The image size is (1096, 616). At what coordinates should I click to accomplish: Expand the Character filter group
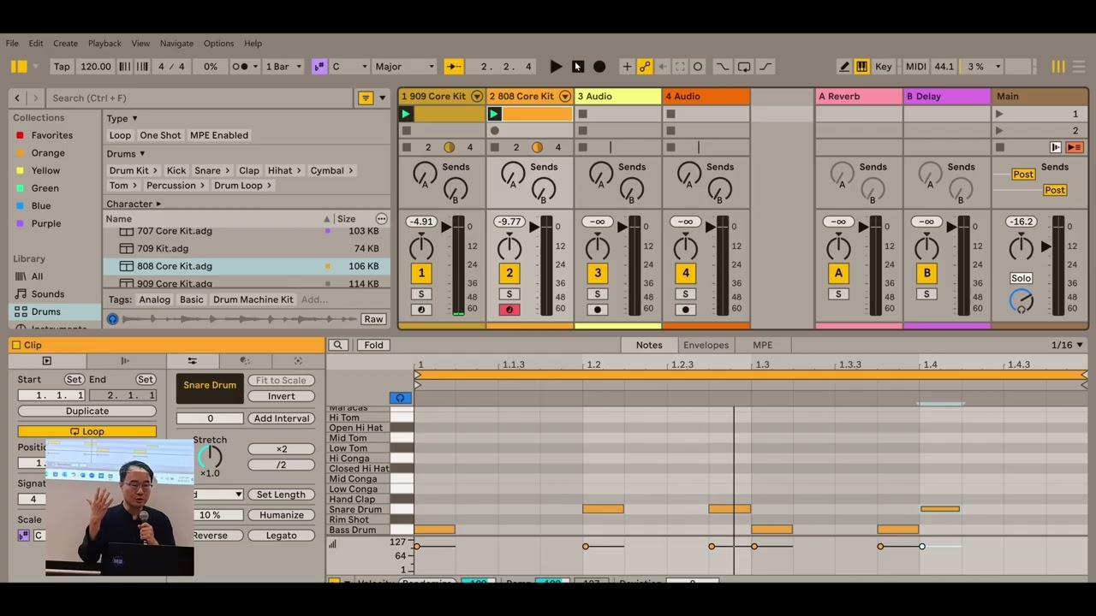(x=133, y=204)
